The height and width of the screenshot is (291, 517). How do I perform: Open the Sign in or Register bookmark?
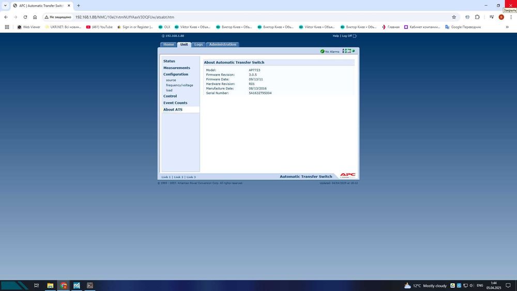135,27
